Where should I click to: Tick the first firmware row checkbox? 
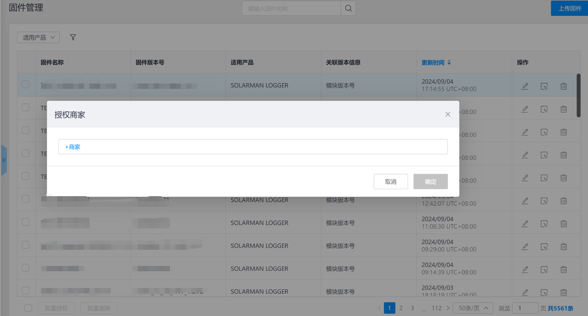(x=26, y=84)
